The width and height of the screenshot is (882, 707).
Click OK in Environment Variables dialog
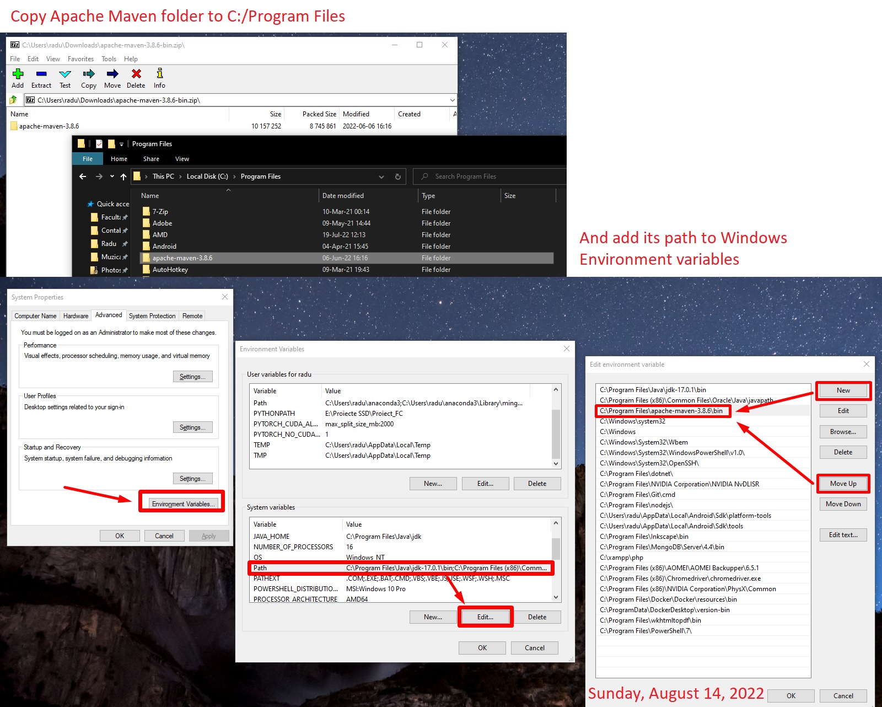click(x=482, y=648)
